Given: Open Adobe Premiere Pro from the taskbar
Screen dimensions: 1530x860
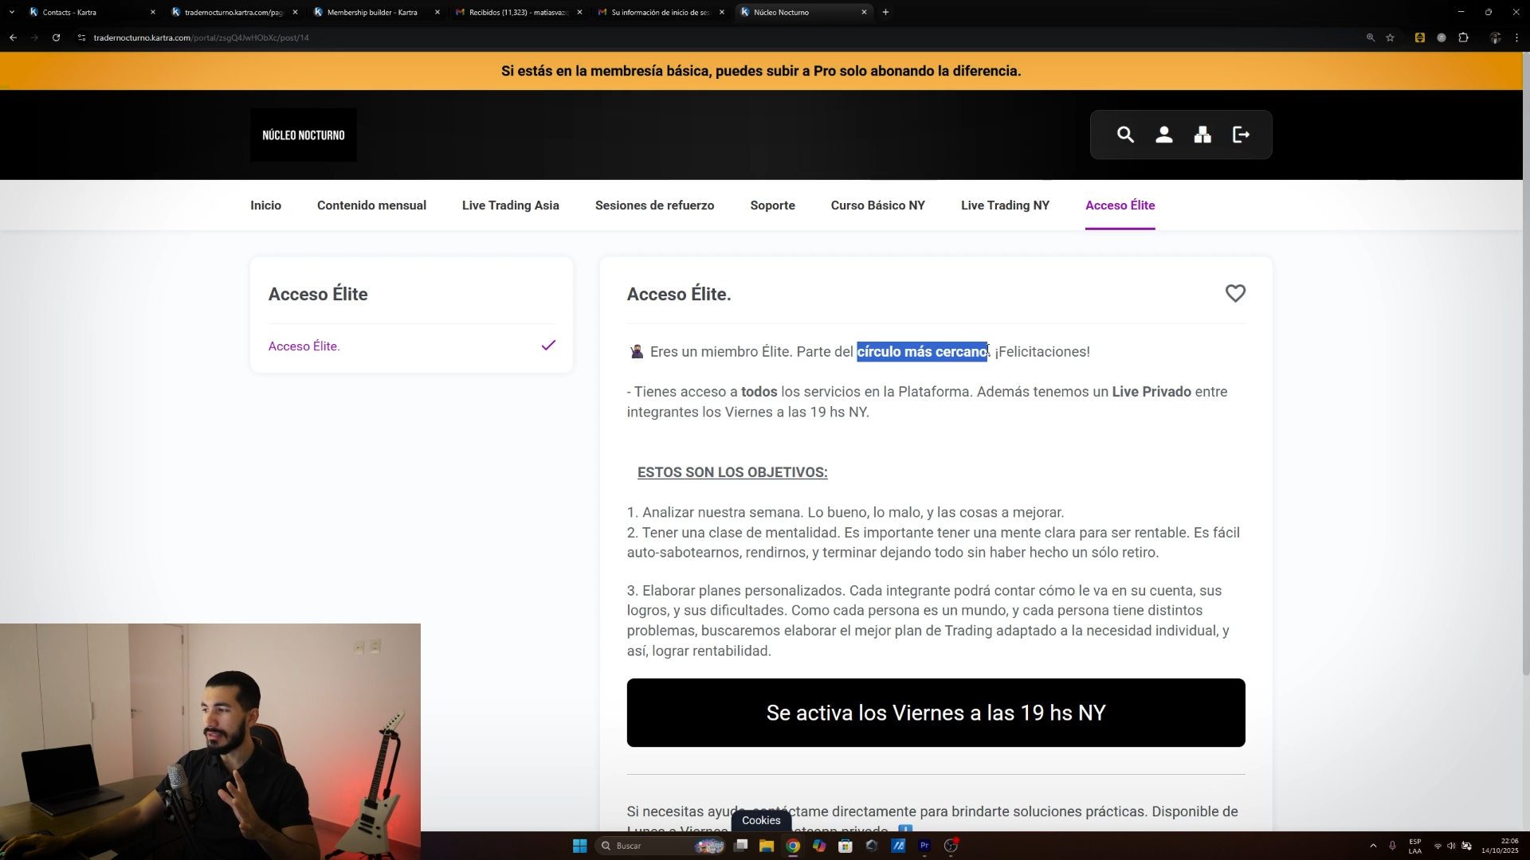Looking at the screenshot, I should (x=924, y=846).
